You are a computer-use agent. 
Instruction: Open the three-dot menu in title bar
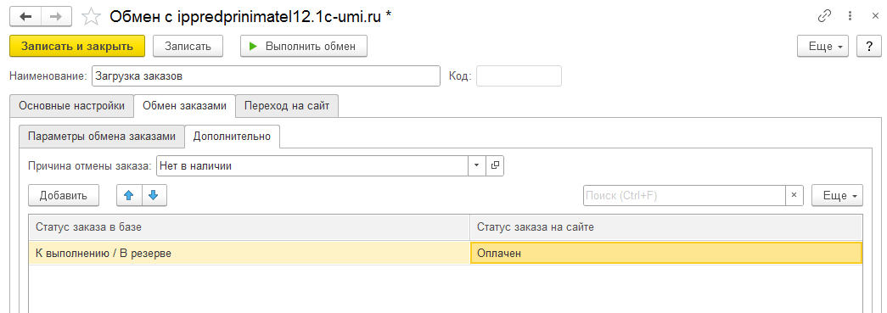pyautogui.click(x=850, y=16)
